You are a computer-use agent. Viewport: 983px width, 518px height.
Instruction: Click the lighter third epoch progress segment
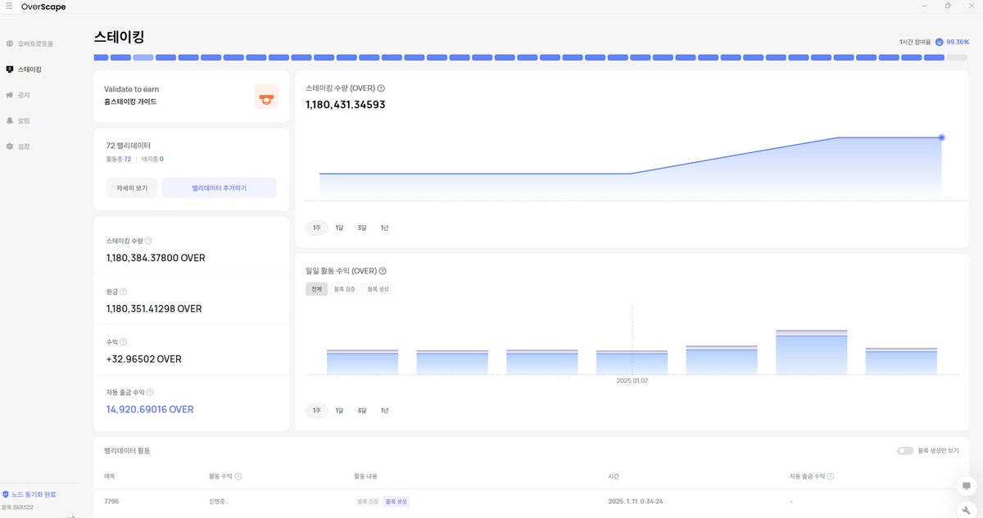143,58
